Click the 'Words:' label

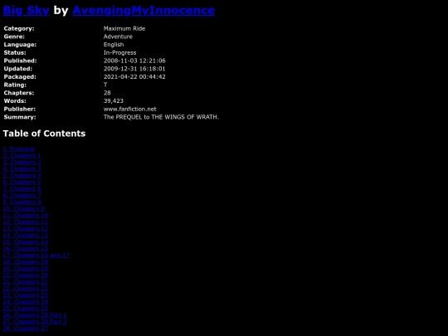[15, 101]
